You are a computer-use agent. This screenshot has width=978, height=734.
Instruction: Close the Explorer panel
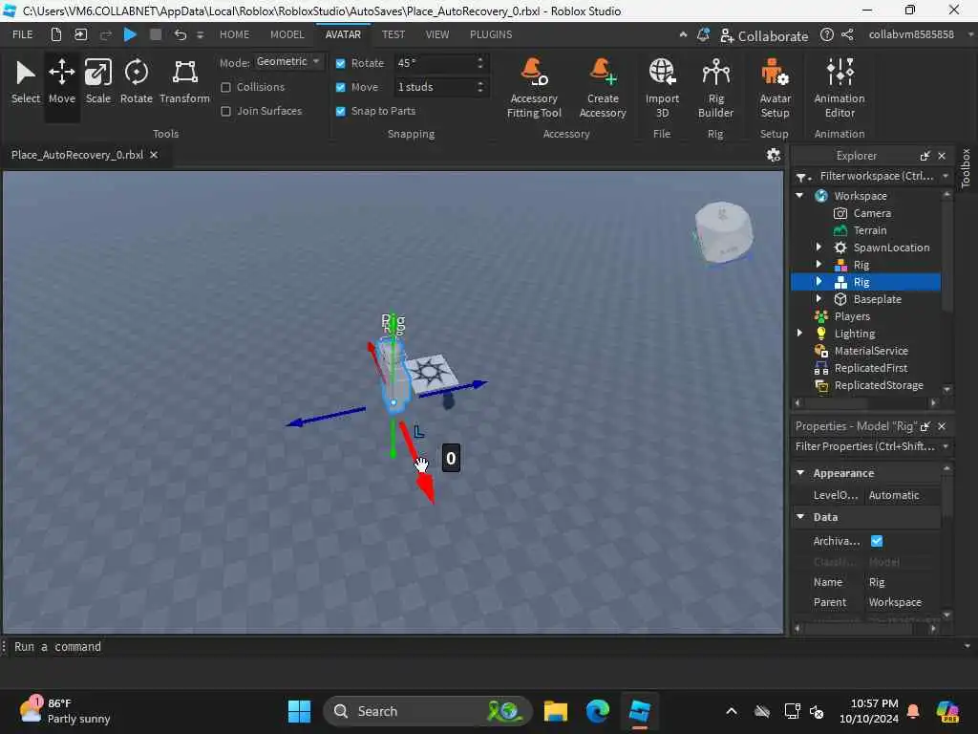[x=942, y=156]
